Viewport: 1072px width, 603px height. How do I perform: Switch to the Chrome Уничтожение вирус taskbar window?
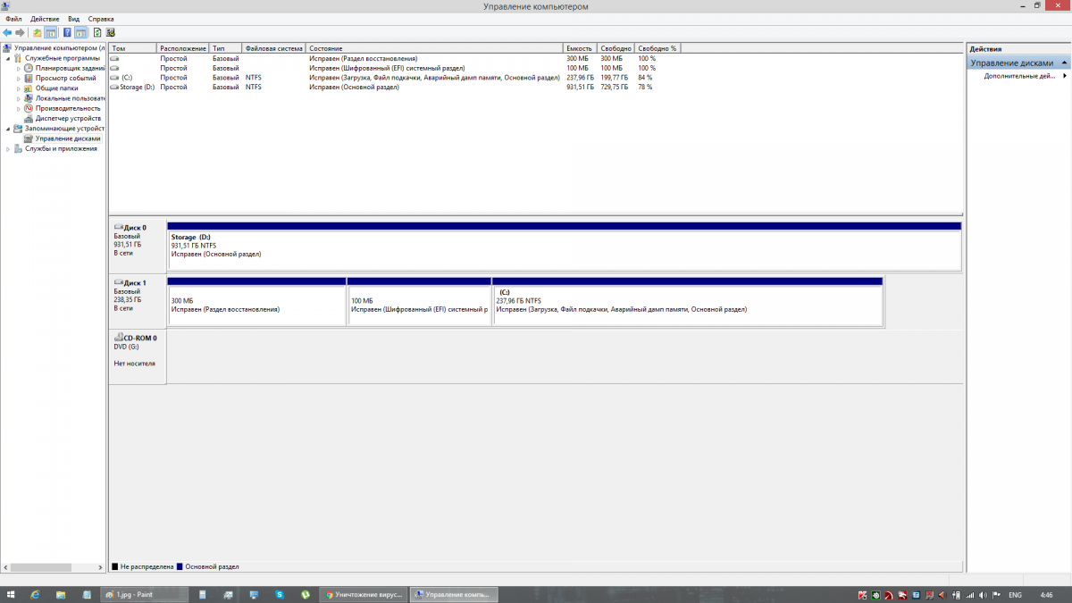coord(364,594)
